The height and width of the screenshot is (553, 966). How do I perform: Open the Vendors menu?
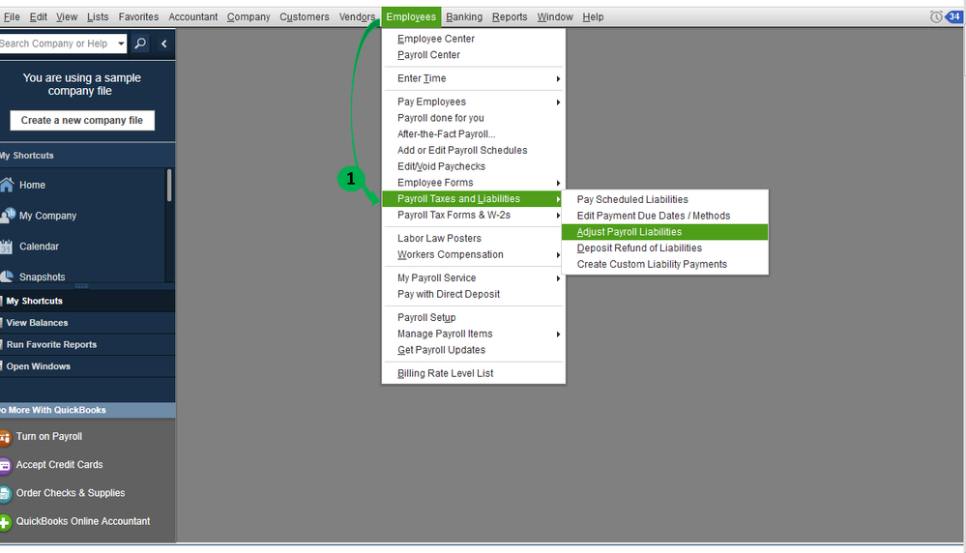[x=357, y=17]
